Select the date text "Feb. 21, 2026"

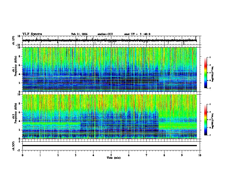pos(79,34)
